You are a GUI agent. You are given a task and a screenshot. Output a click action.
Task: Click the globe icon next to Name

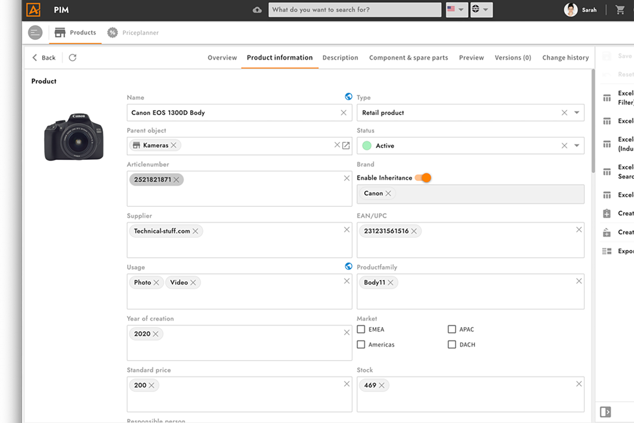(349, 97)
